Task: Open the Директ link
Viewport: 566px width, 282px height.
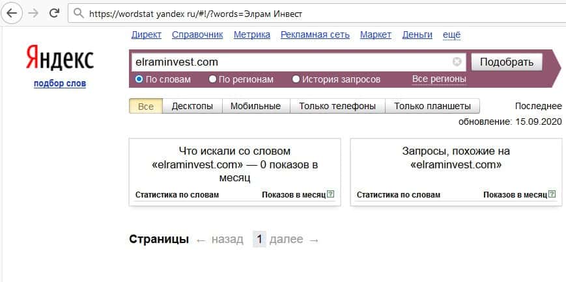Action: (x=146, y=34)
